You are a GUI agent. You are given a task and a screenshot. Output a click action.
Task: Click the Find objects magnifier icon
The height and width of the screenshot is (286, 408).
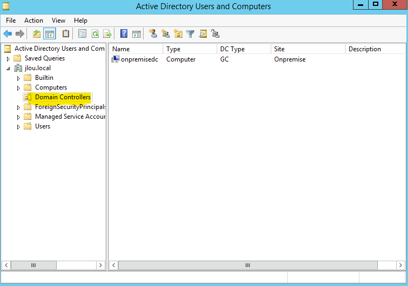pyautogui.click(x=203, y=33)
